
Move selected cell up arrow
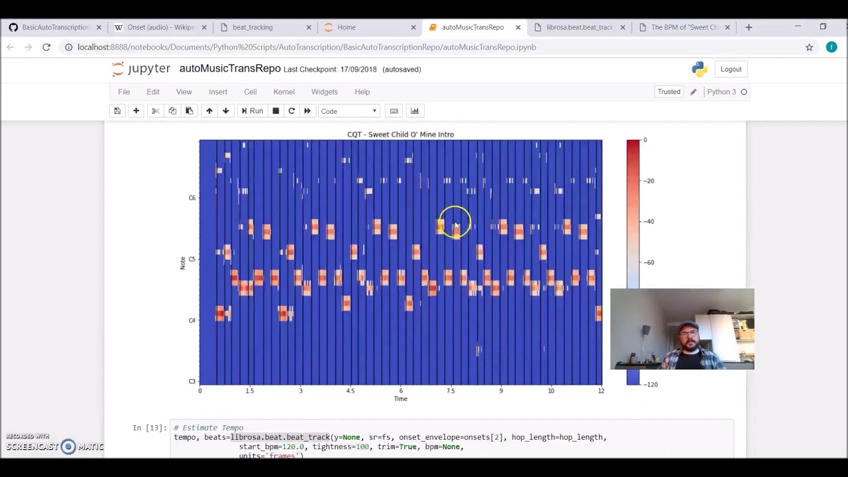pos(209,111)
